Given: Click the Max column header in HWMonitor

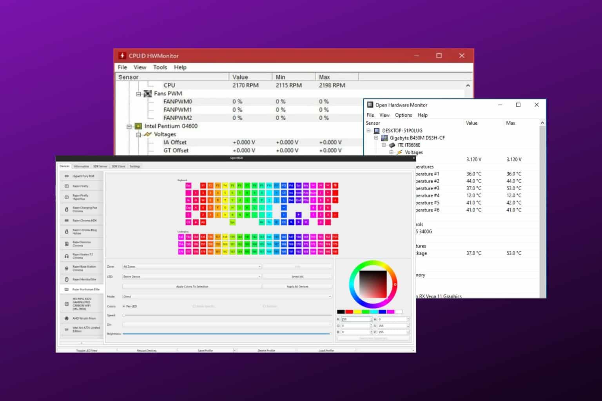Looking at the screenshot, I should [337, 77].
